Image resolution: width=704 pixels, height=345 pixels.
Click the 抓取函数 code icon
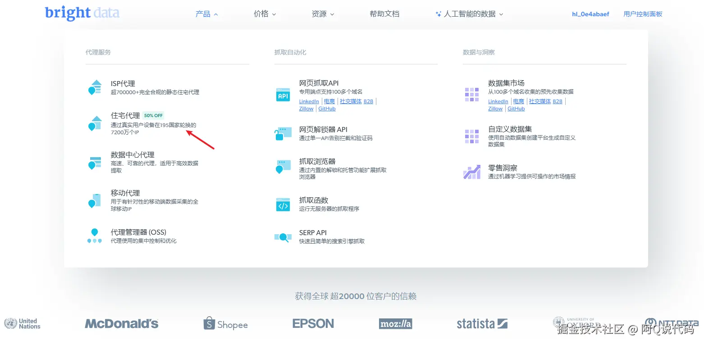283,204
